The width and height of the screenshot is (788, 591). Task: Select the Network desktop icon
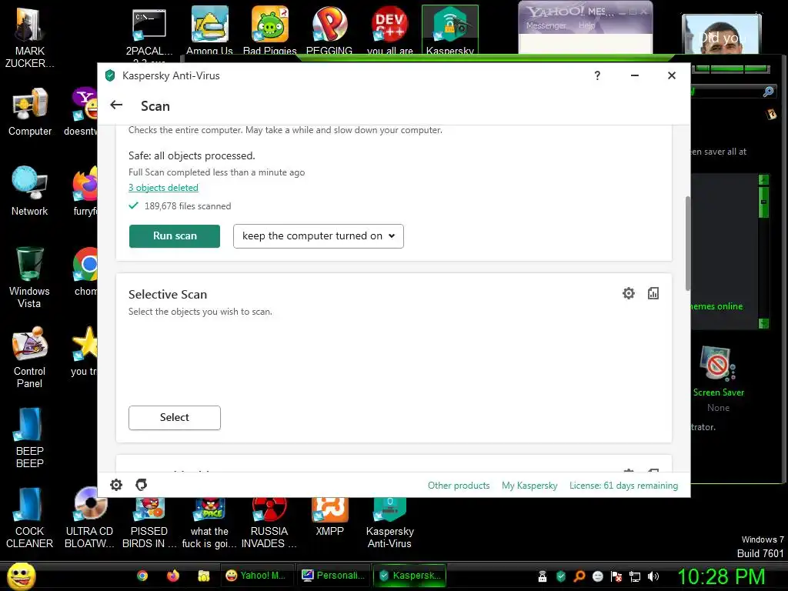pos(30,191)
